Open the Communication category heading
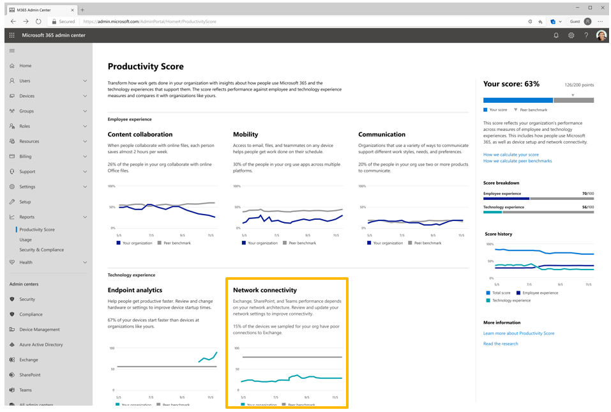The height and width of the screenshot is (412, 611). point(382,135)
